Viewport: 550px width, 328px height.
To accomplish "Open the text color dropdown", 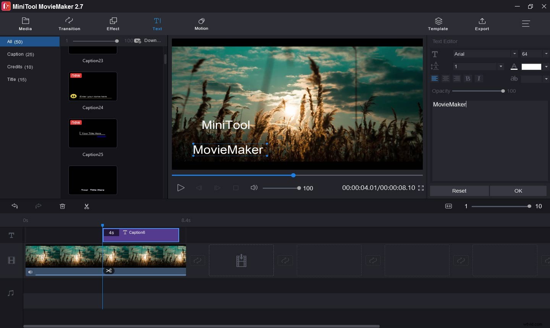I will pyautogui.click(x=546, y=66).
